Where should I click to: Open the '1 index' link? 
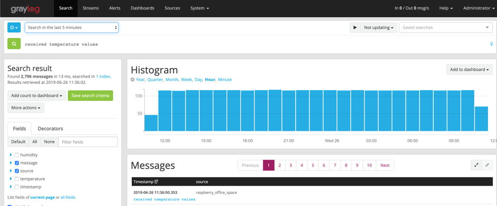click(x=103, y=76)
